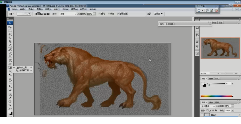241x124 pixels.
Task: Pick the Type (T) tool
Action: 10,83
